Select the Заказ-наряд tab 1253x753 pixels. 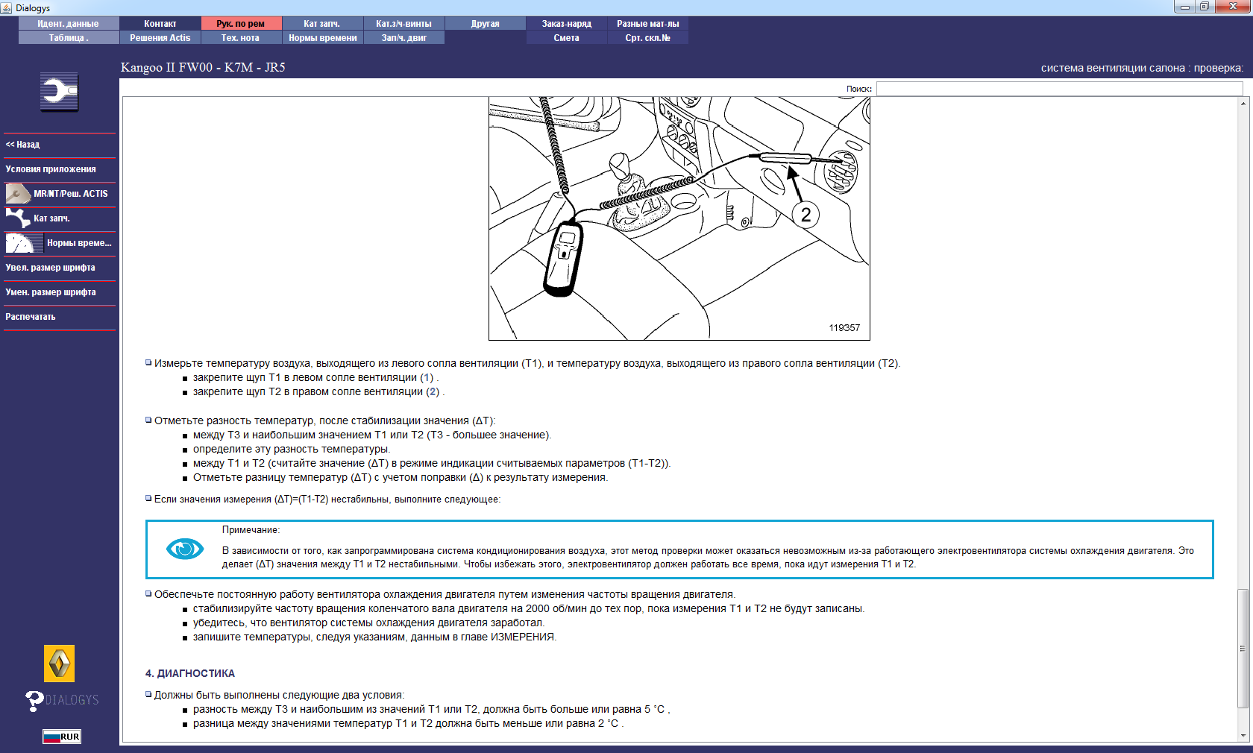click(567, 24)
